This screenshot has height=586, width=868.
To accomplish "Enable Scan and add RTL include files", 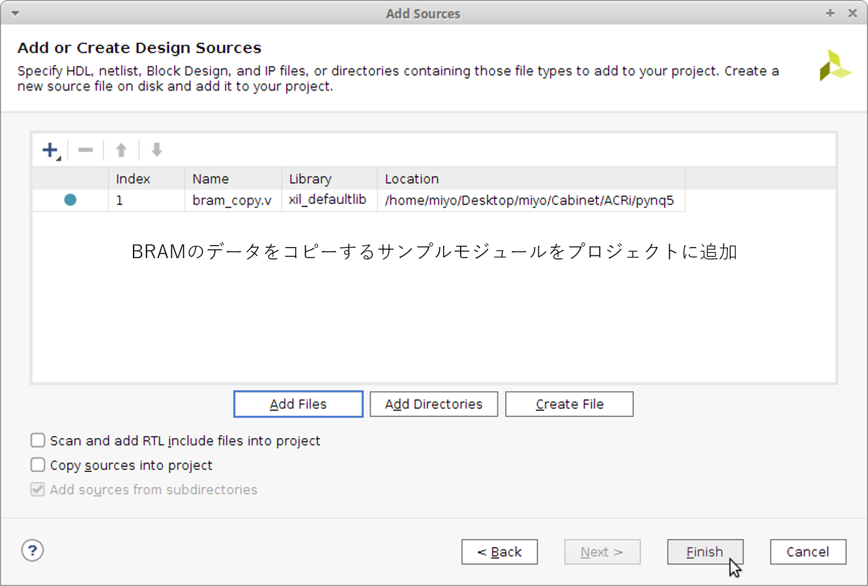I will coord(38,441).
